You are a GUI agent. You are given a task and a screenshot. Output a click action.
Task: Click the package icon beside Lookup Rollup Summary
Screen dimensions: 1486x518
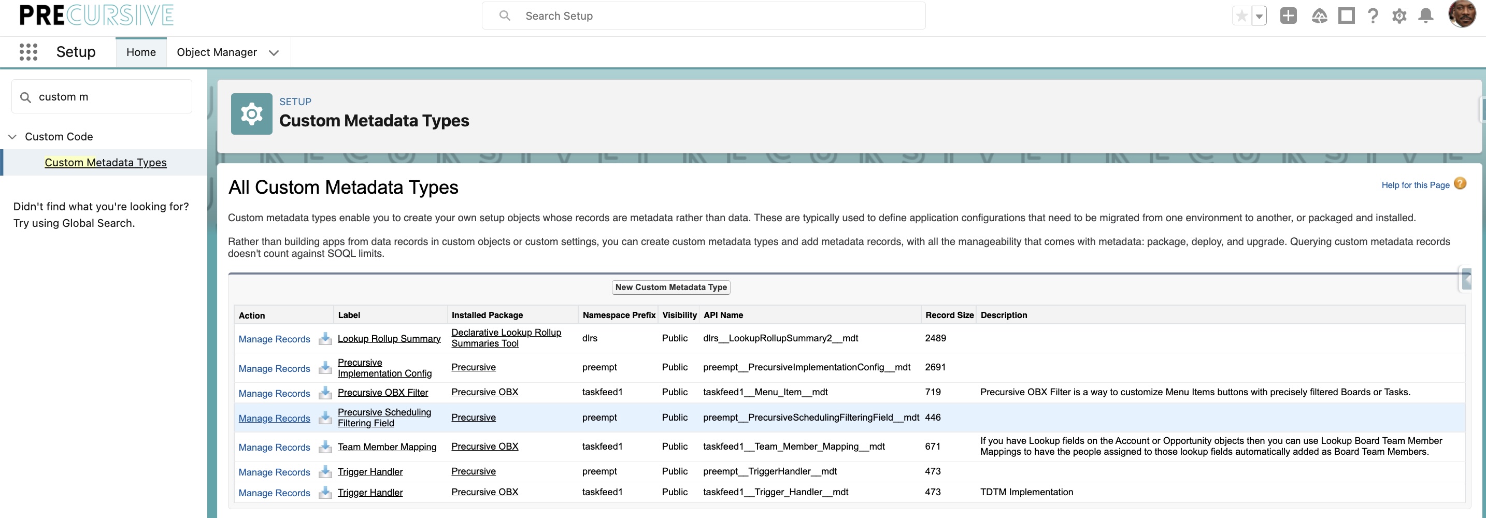point(325,340)
